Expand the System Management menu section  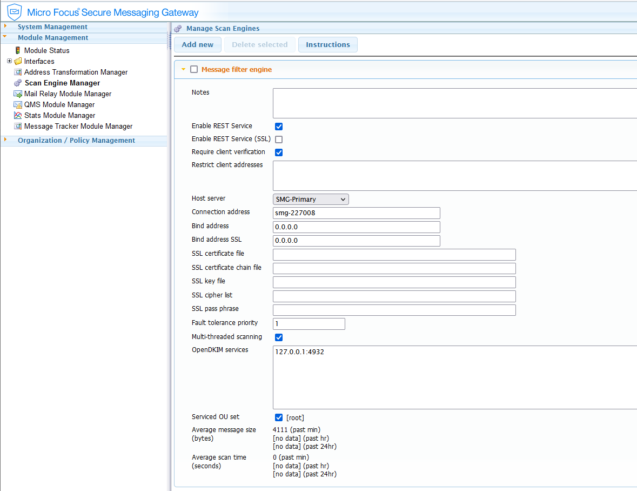[52, 27]
